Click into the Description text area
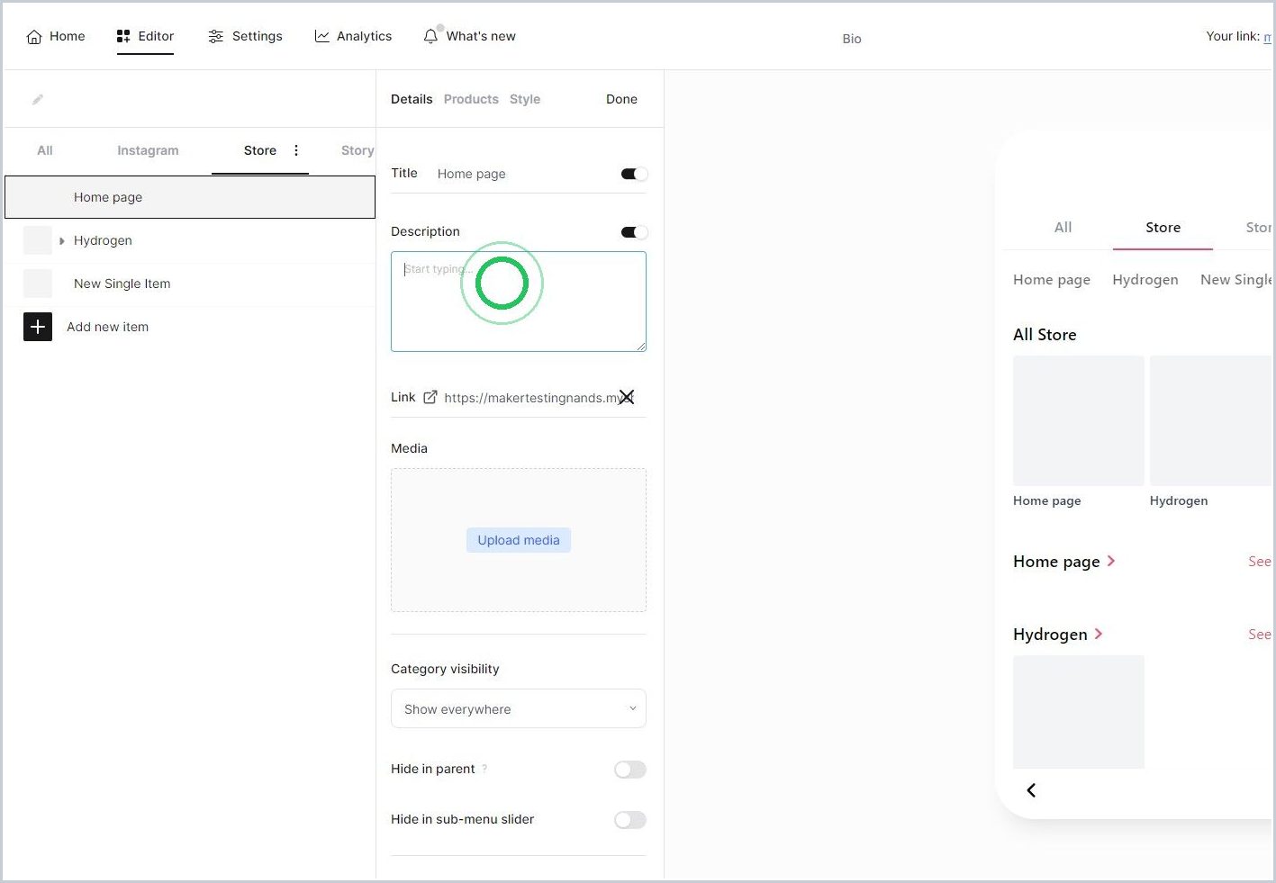1276x883 pixels. [x=519, y=302]
